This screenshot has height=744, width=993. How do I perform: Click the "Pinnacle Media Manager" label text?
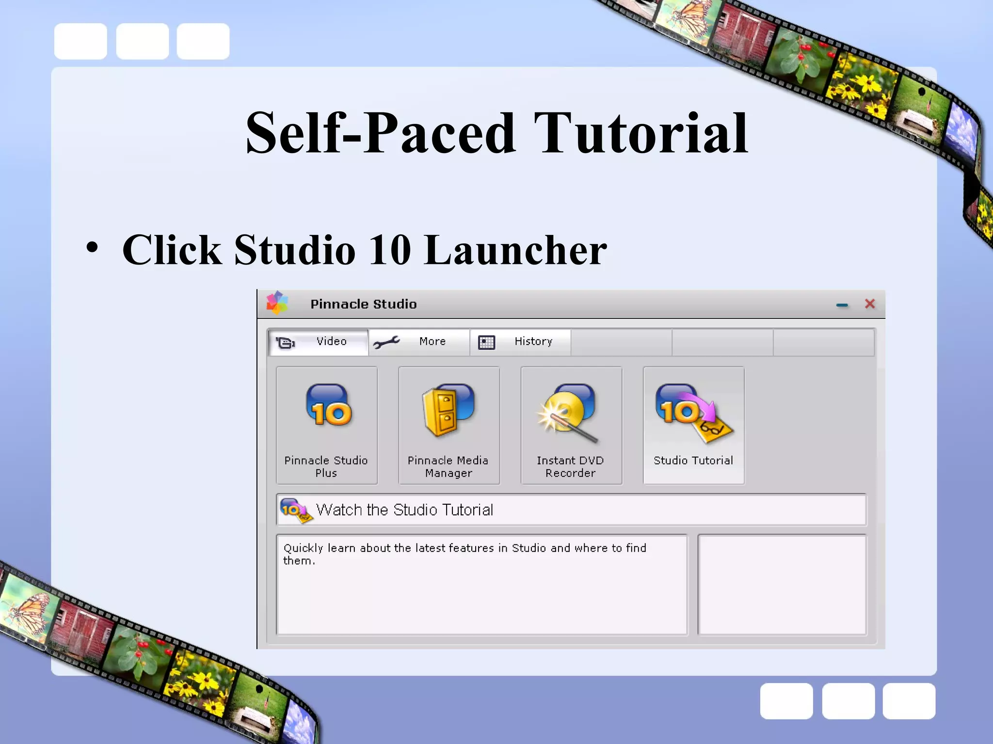[448, 466]
